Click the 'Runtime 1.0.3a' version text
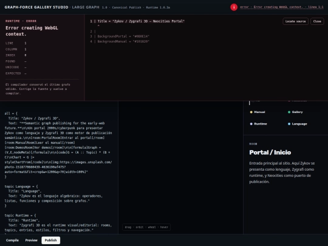Screen dimensions: 328x246 158,7
